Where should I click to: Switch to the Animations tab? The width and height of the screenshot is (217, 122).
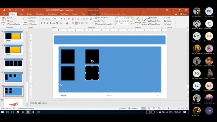pyautogui.click(x=52, y=14)
